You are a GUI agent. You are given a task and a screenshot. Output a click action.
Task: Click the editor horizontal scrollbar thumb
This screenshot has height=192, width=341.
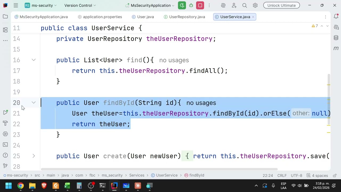(x=159, y=169)
